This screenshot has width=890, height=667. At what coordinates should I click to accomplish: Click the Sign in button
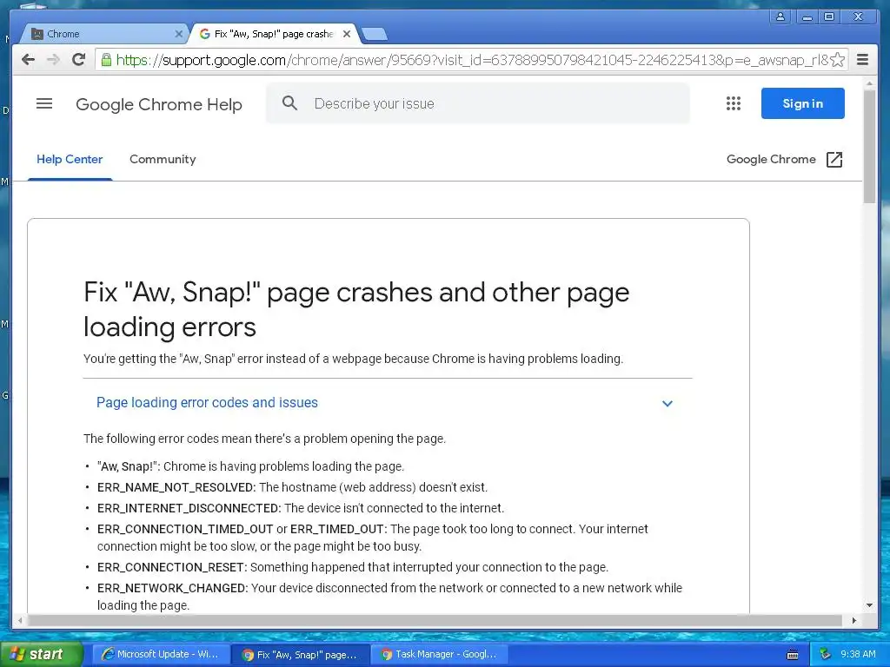click(802, 103)
